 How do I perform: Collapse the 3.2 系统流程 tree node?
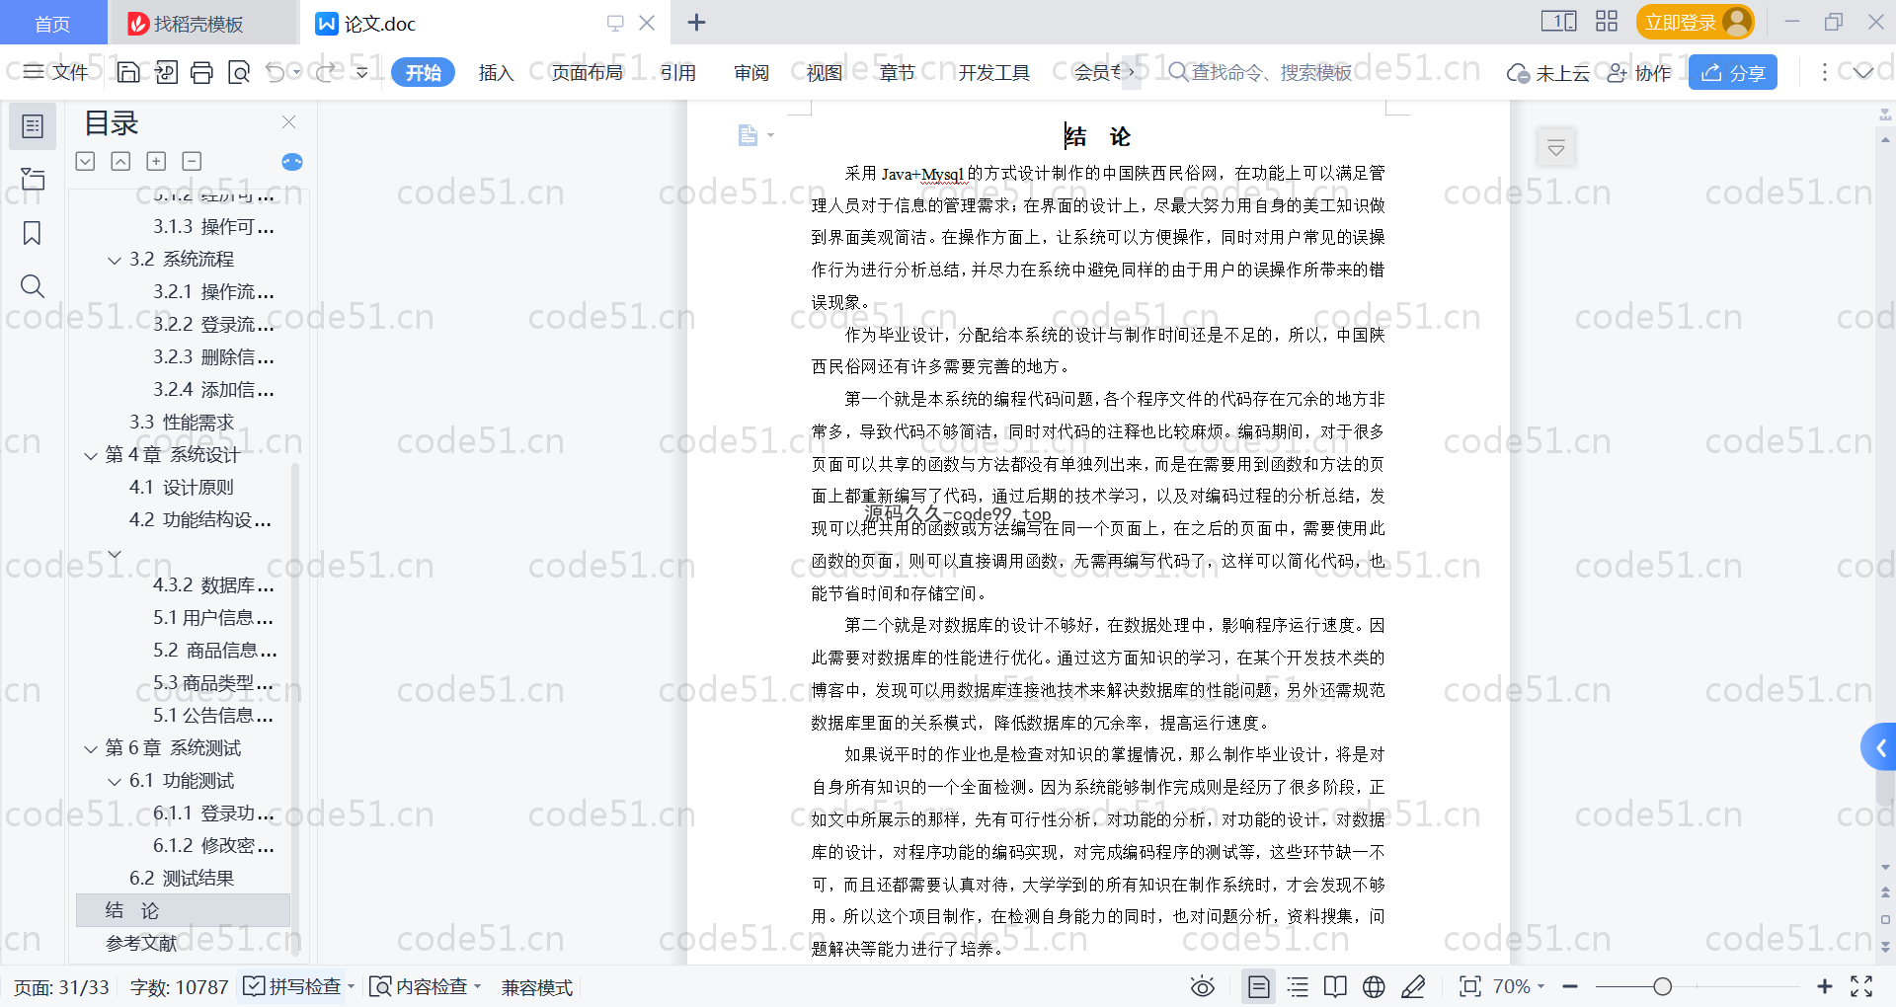tap(115, 260)
